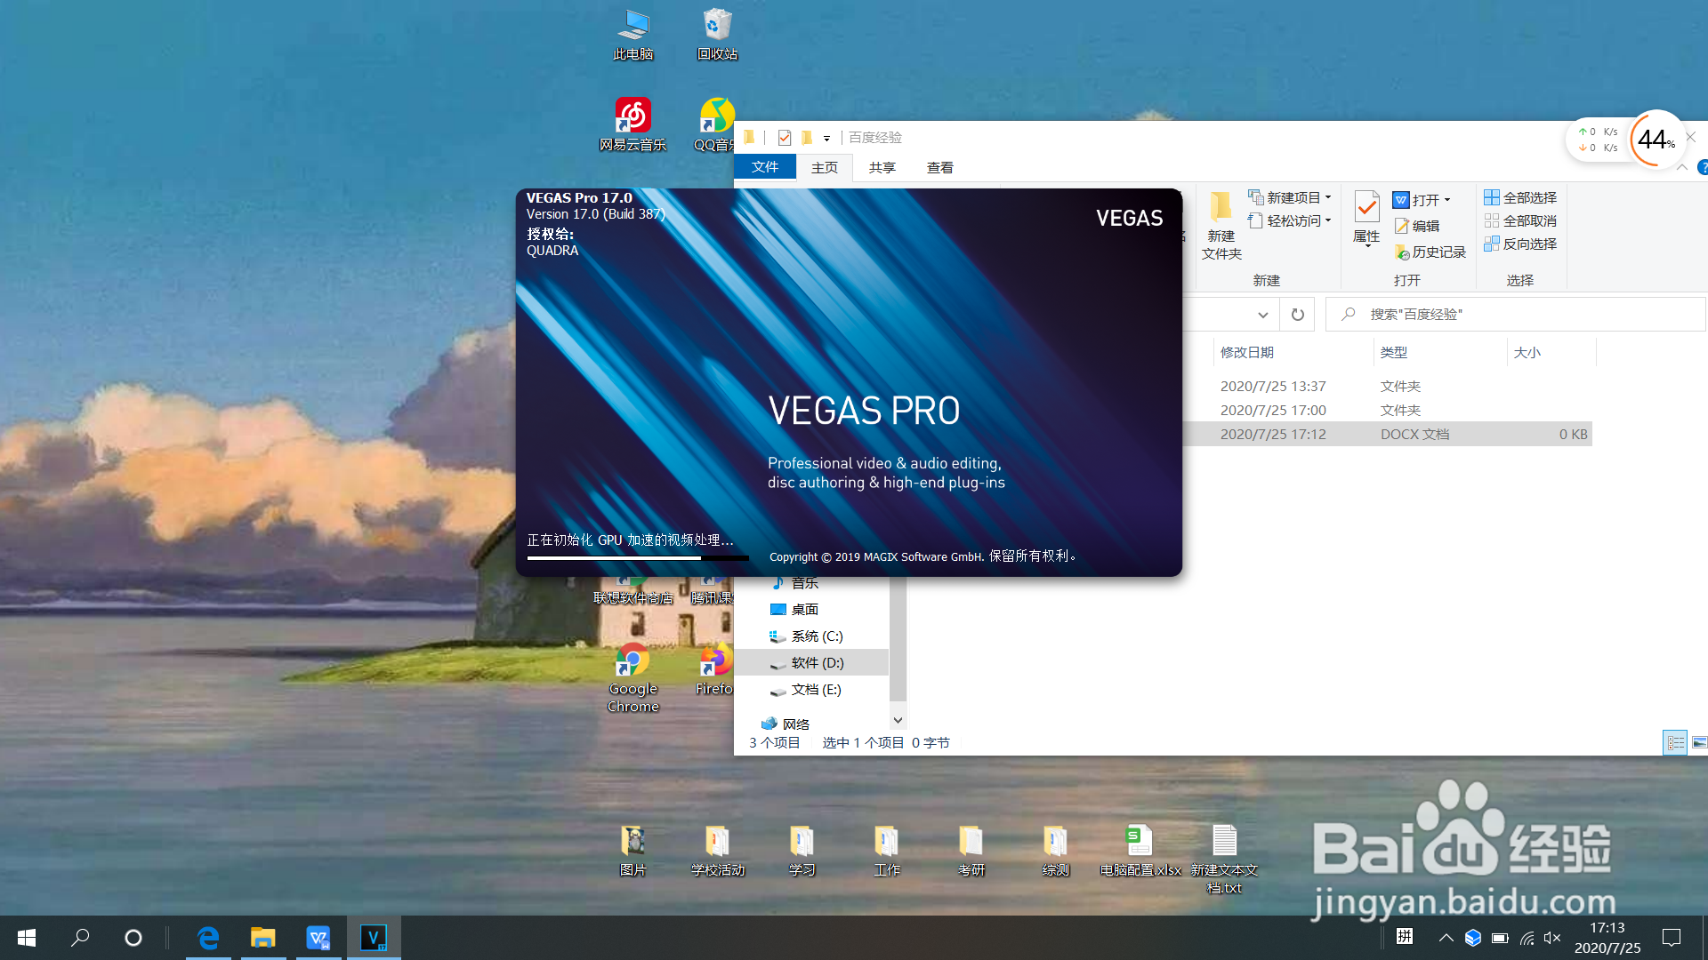Switch Explorer to large icons view
This screenshot has height=960, width=1708.
[x=1699, y=742]
